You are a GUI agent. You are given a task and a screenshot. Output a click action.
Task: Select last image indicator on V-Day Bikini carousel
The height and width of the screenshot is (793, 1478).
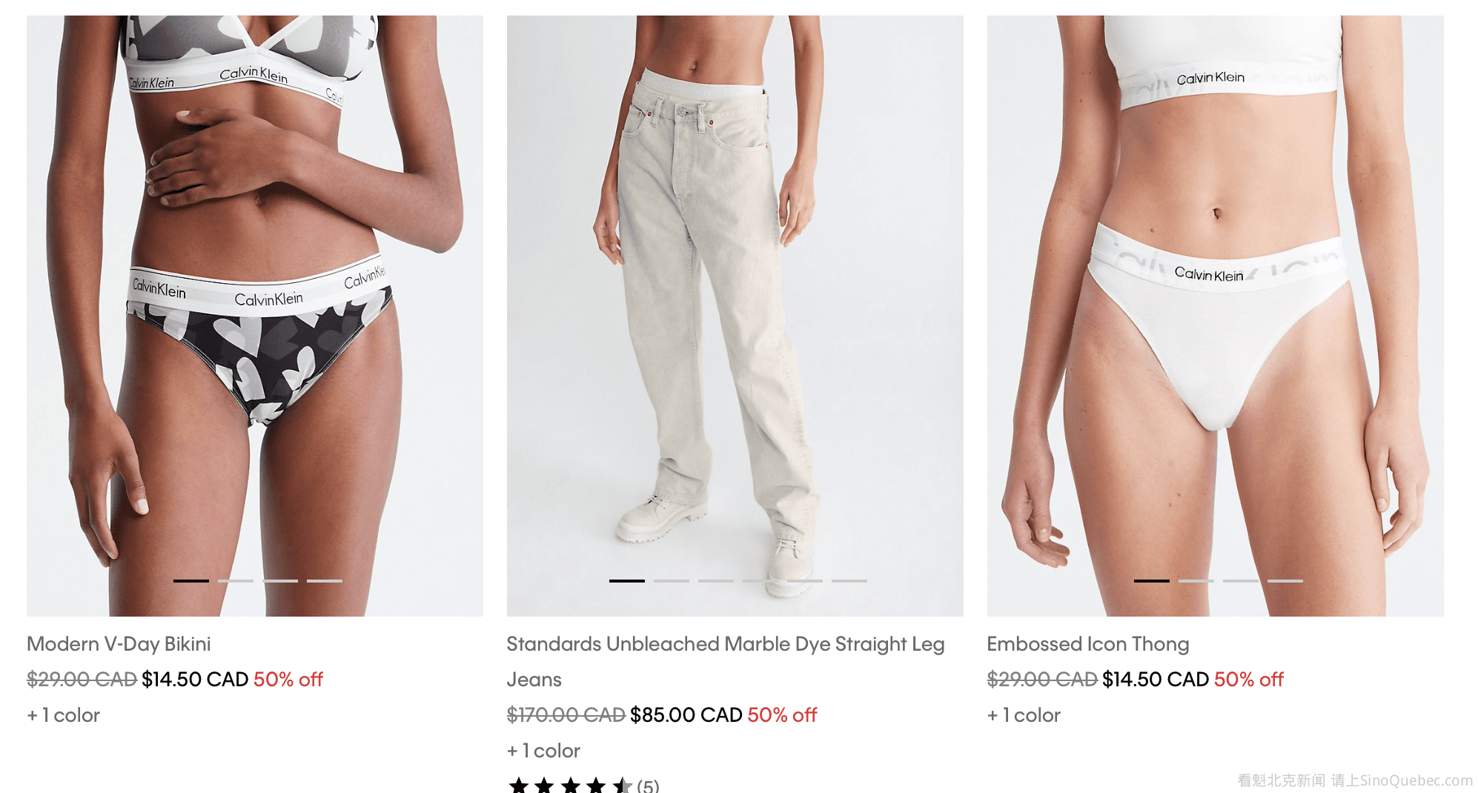click(325, 581)
